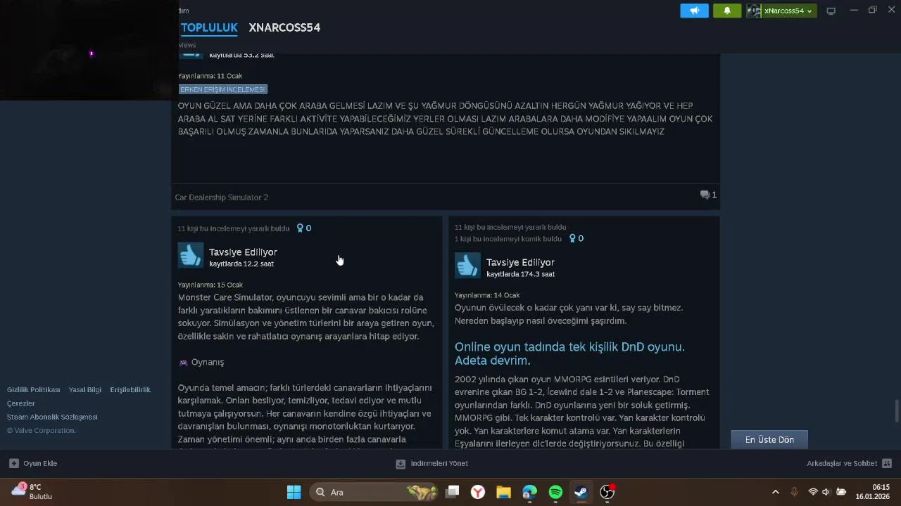
Task: Open Spotify from the taskbar
Action: point(555,492)
